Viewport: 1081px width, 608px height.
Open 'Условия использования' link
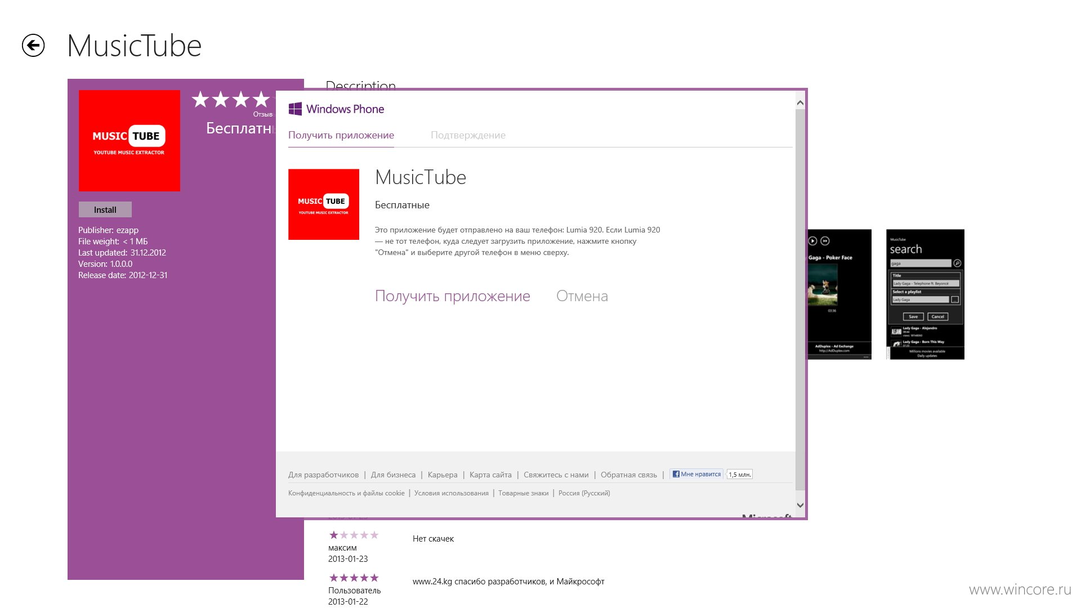coord(452,493)
